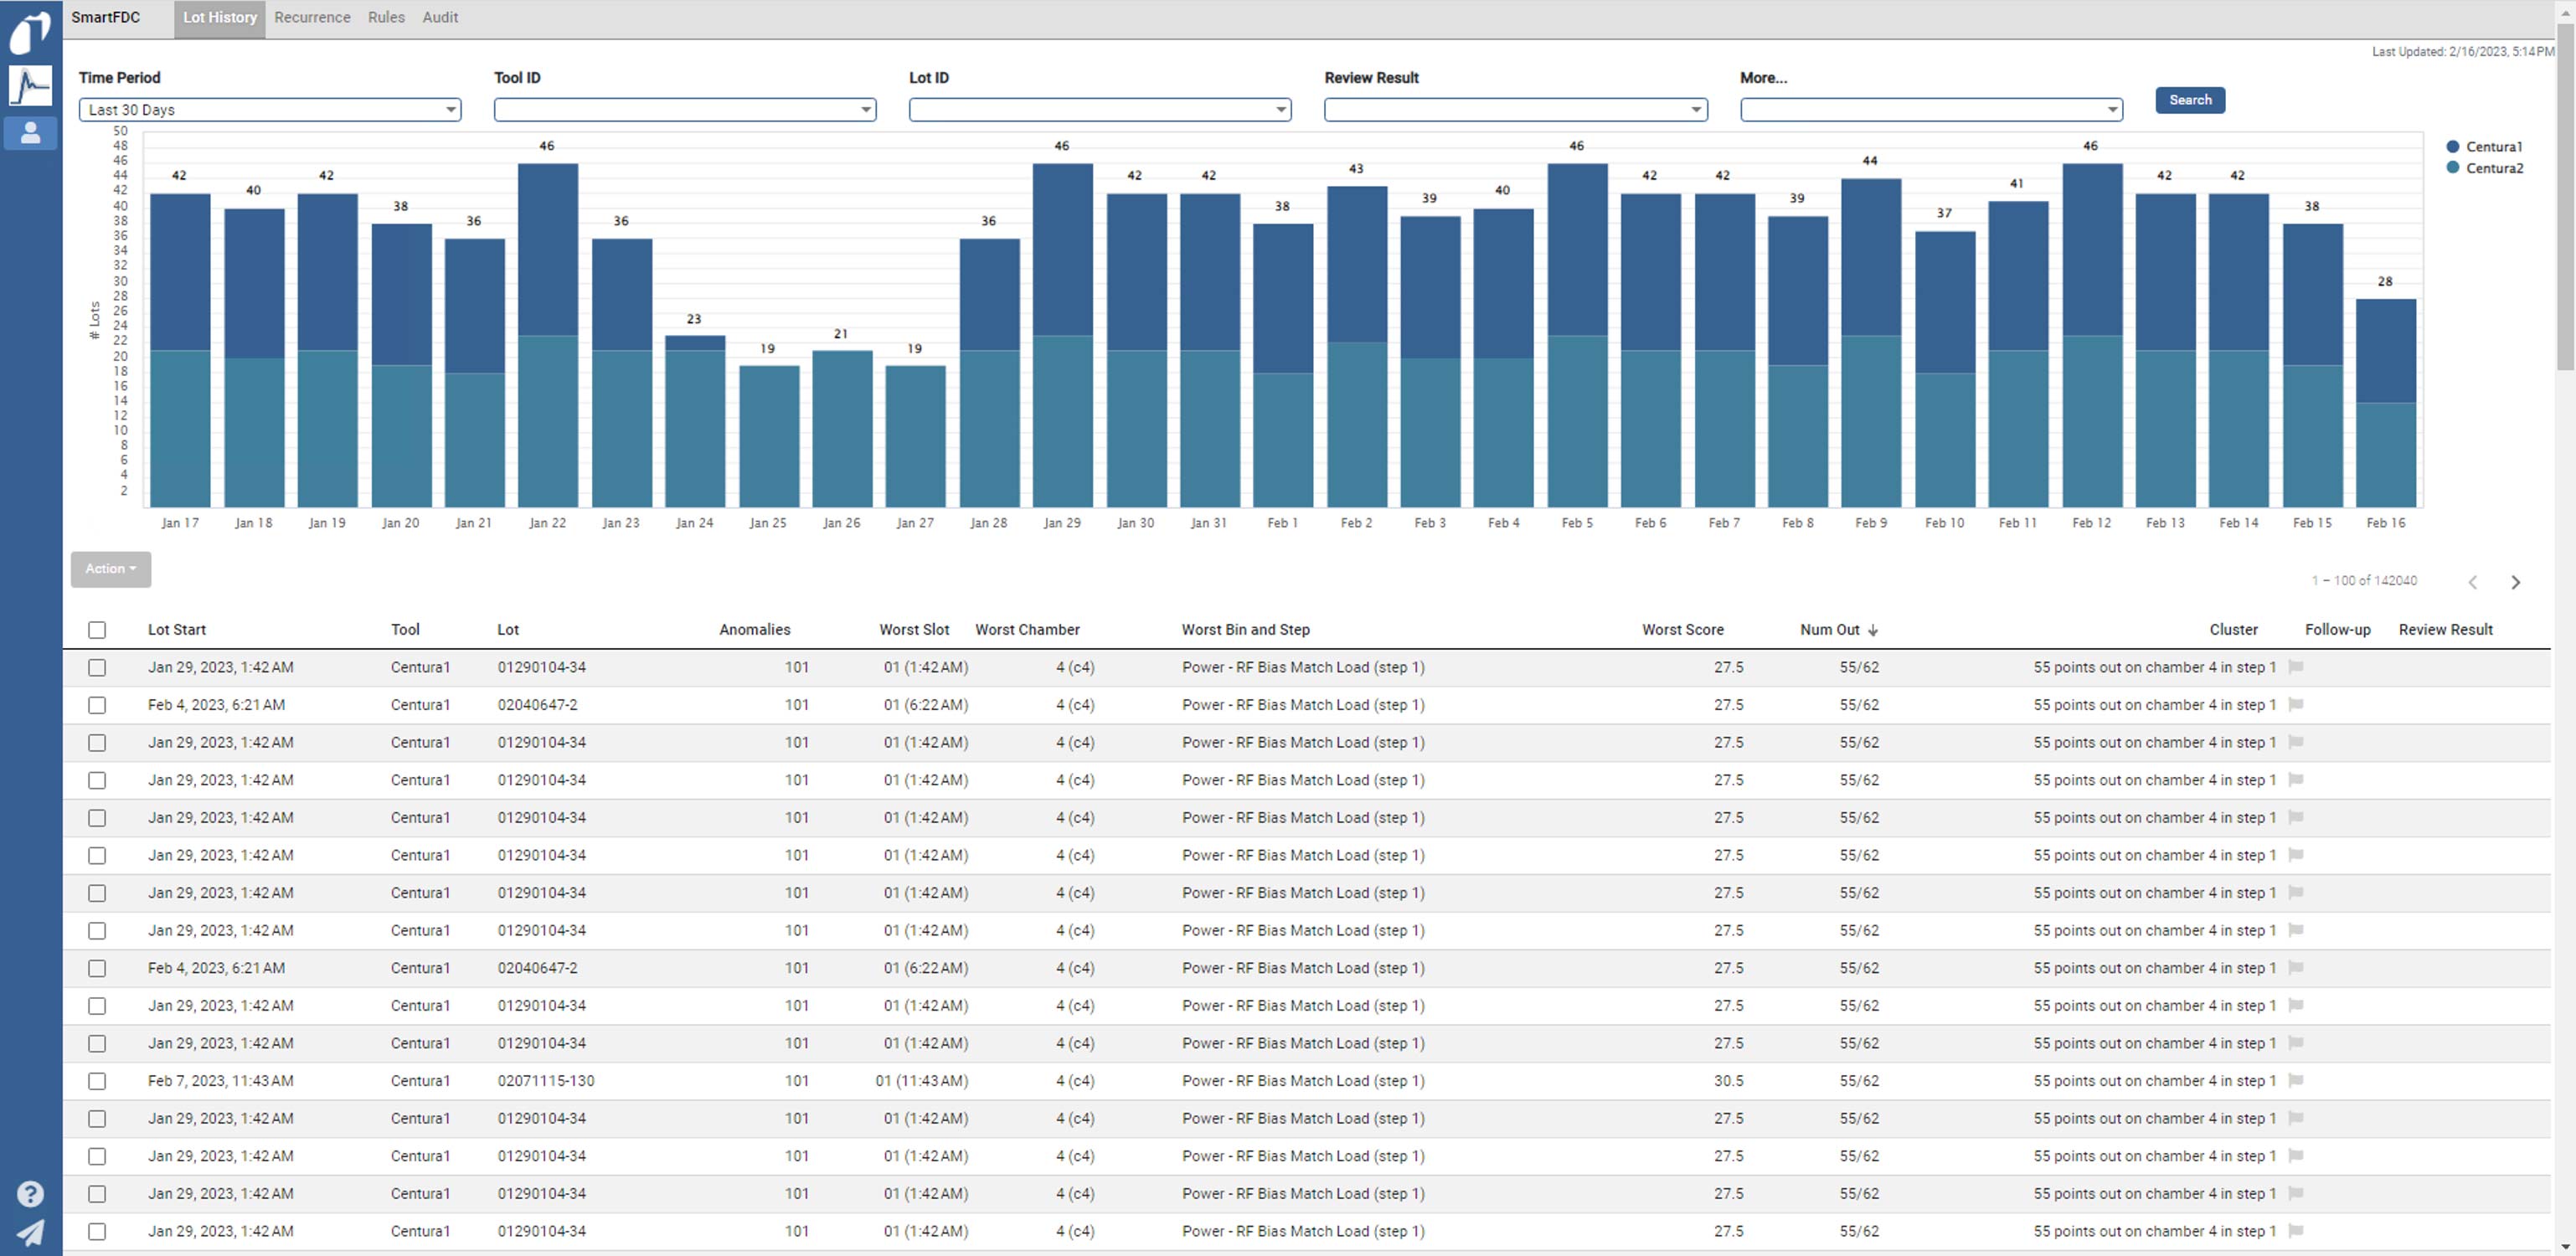The image size is (2576, 1256).
Task: Open the Tool ID dropdown
Action: coord(685,110)
